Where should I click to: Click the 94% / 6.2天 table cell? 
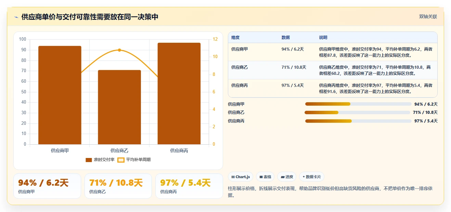click(293, 49)
